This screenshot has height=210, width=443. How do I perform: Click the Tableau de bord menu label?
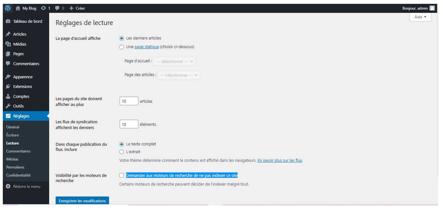point(28,21)
